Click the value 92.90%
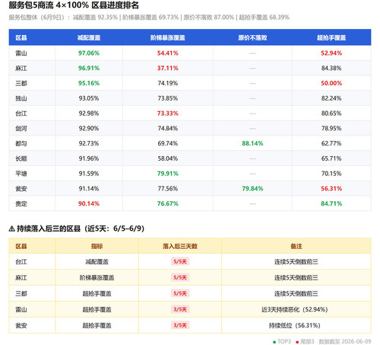Screen dimensions: 380x345 pyautogui.click(x=89, y=129)
